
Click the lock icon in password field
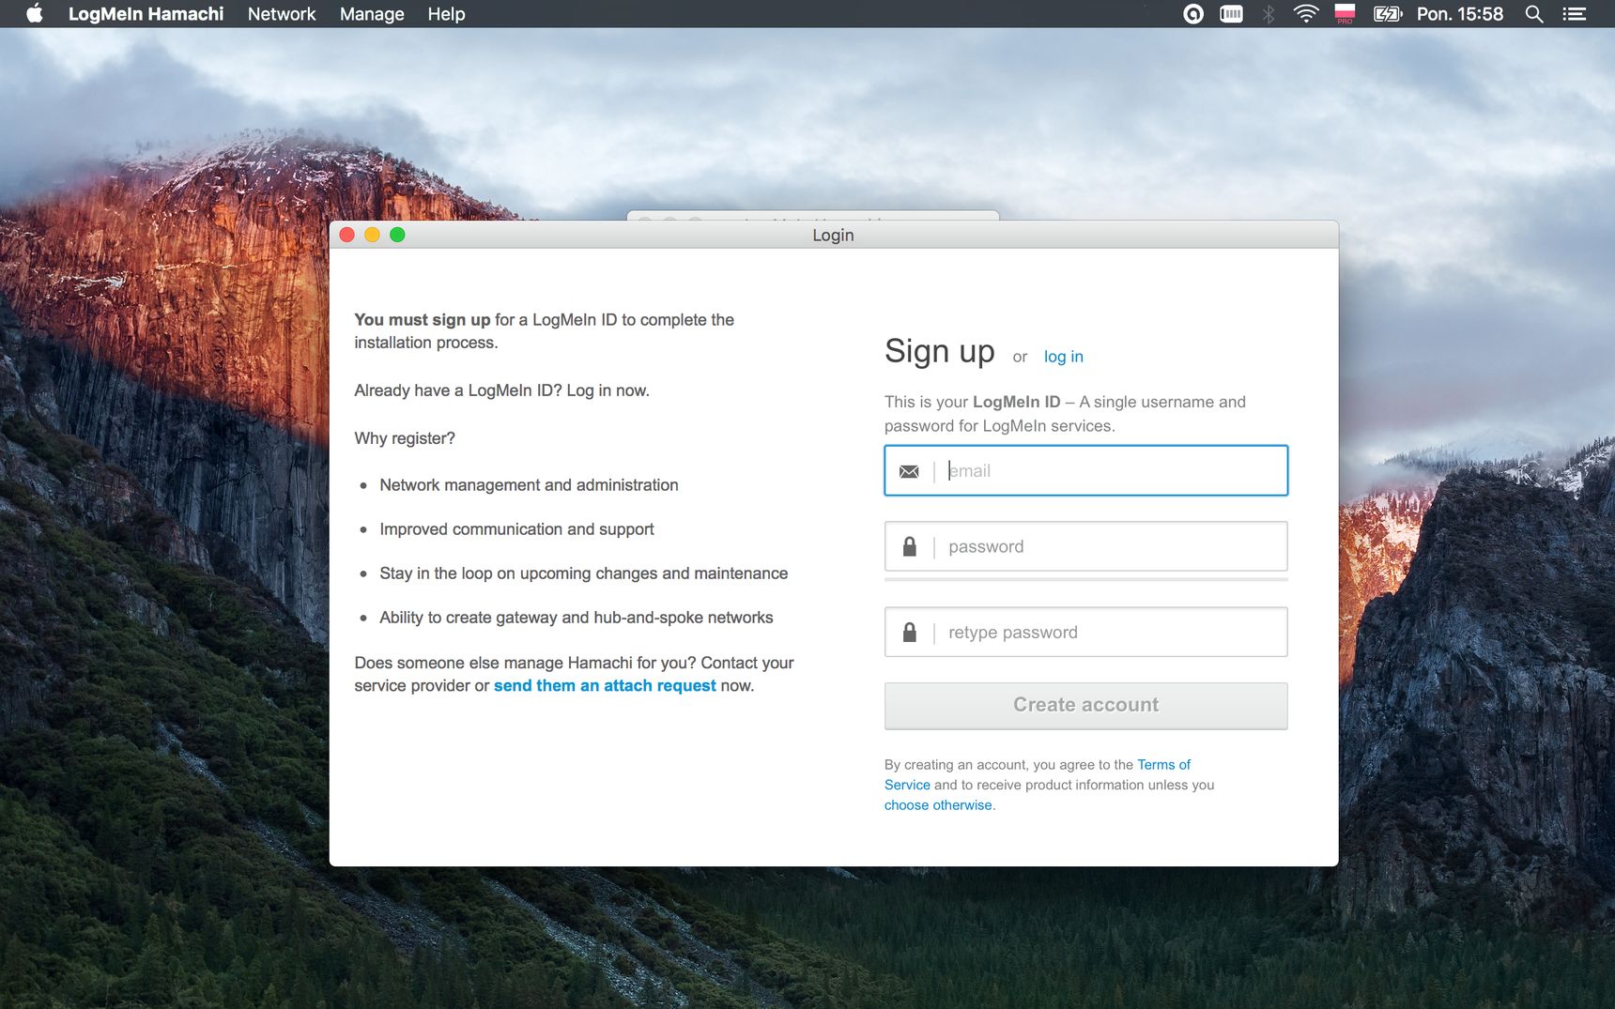tap(909, 546)
